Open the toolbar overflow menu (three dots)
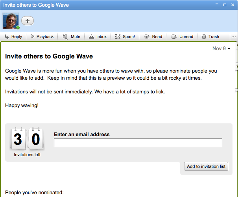238x197 pixels. (x=234, y=37)
